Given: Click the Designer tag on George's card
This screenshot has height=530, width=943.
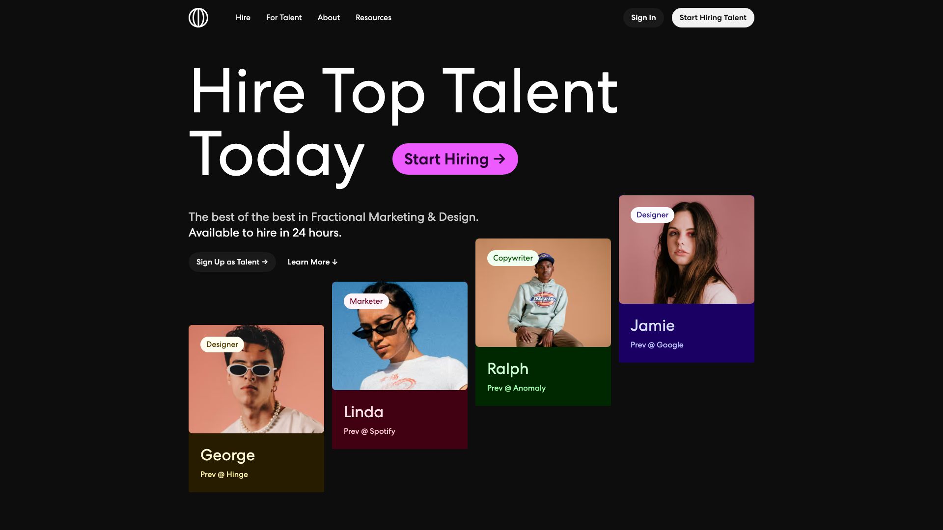Looking at the screenshot, I should (x=222, y=344).
